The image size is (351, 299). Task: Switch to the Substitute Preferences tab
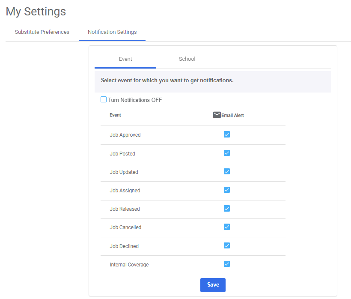(x=42, y=32)
